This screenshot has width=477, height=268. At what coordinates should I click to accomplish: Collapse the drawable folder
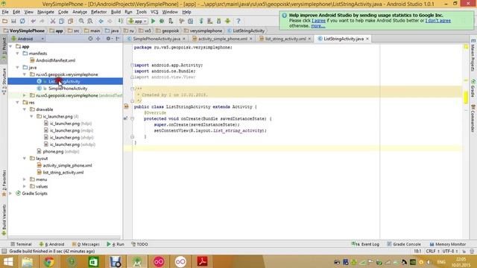pyautogui.click(x=25, y=109)
